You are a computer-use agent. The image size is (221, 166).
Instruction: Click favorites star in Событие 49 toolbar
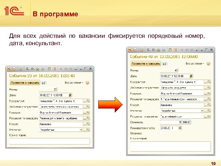point(142,50)
